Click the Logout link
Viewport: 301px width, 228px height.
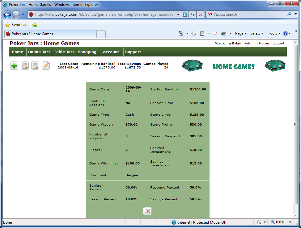pyautogui.click(x=278, y=43)
